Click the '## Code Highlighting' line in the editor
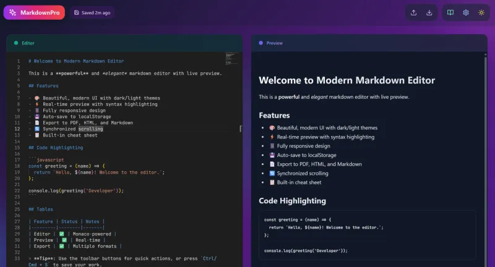495x267 pixels. [56, 148]
